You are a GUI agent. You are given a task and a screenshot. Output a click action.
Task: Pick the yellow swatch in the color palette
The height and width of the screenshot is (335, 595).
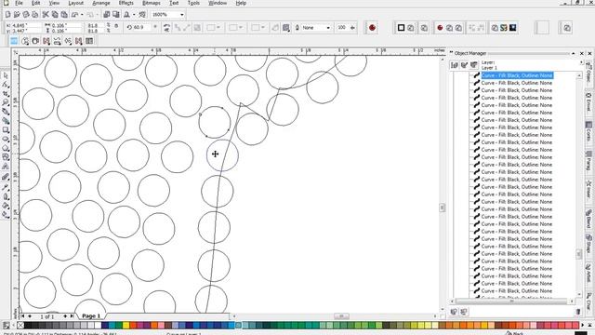click(126, 325)
